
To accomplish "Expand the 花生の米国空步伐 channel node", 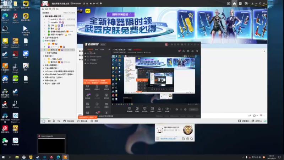I will (x=43, y=38).
